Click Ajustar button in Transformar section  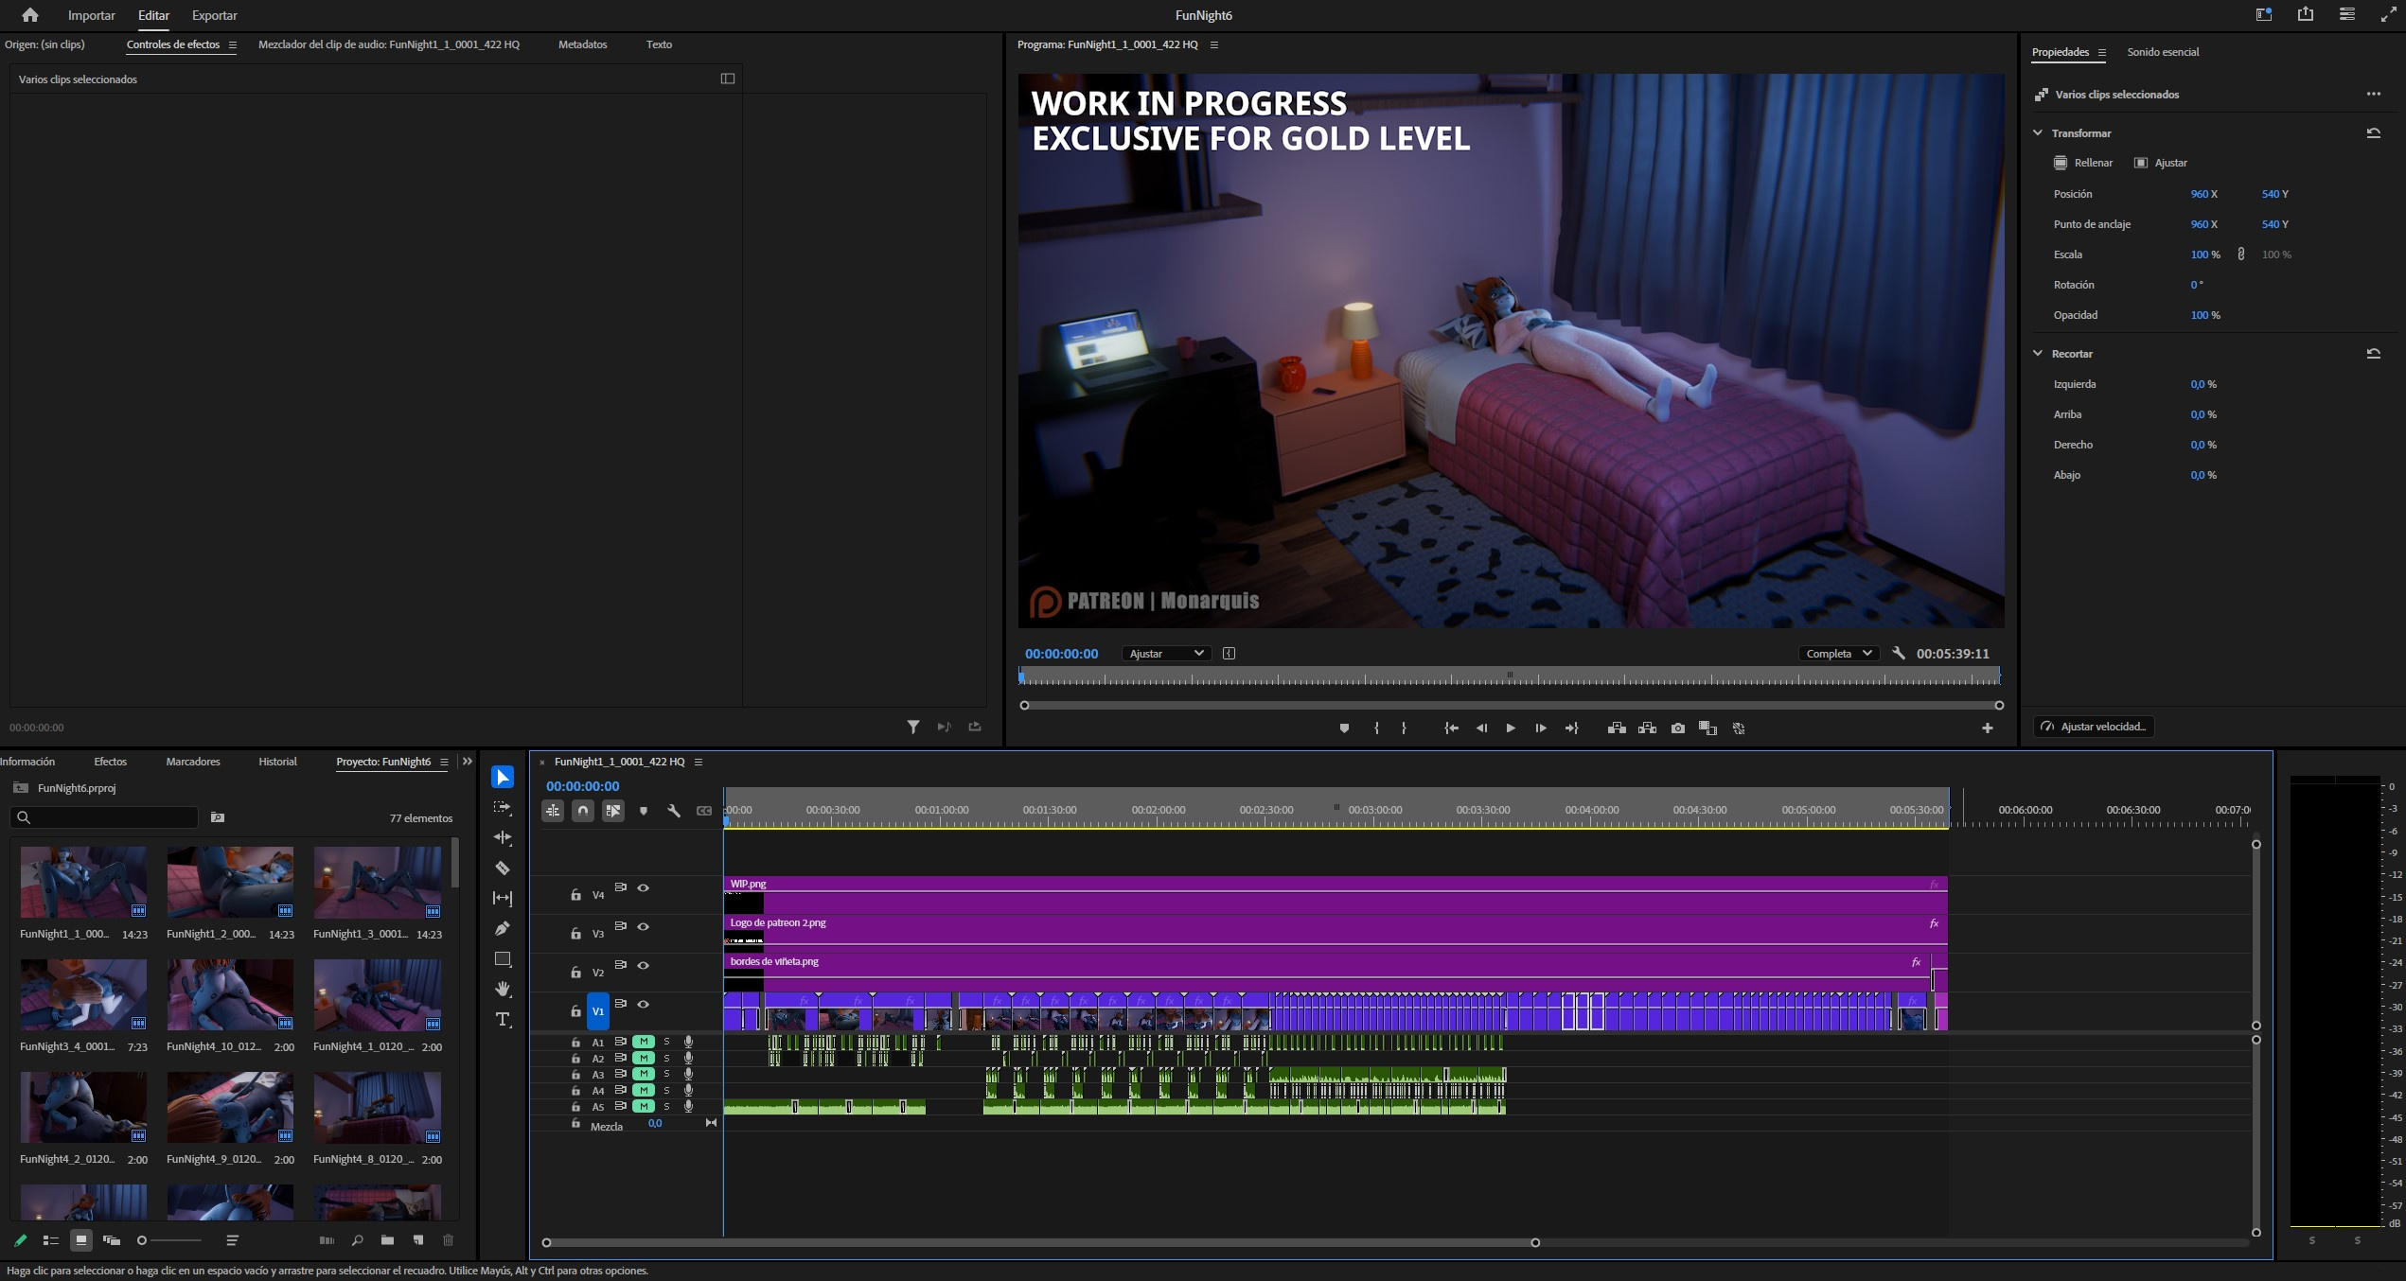2161,163
